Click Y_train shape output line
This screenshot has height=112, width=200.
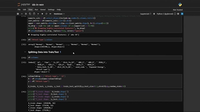pos(40,108)
